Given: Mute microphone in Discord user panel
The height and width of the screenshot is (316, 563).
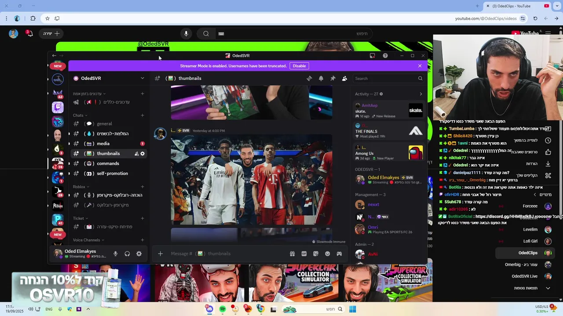Looking at the screenshot, I should pos(115,254).
